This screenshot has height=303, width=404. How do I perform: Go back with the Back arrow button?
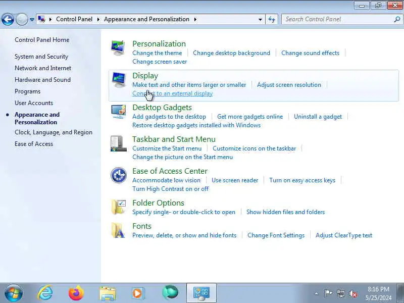8,19
